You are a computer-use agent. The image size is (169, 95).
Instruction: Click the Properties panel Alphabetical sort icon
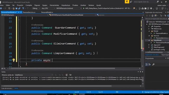tap(150, 64)
